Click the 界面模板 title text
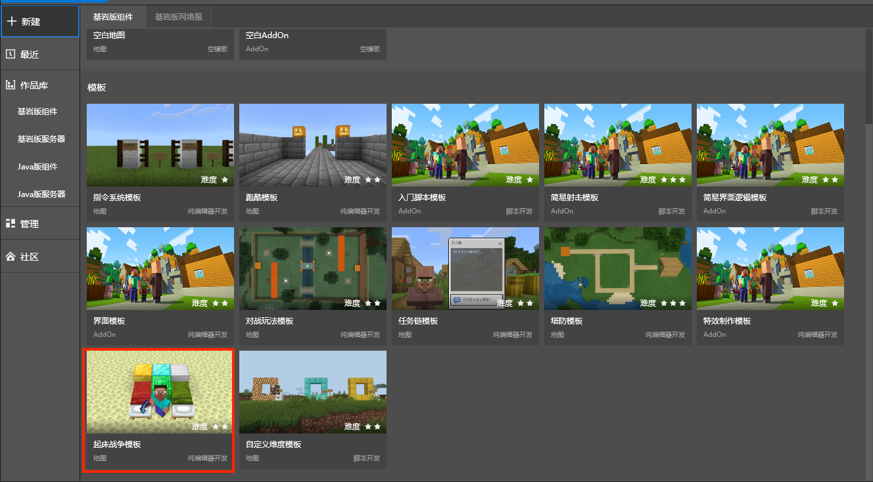 point(109,321)
